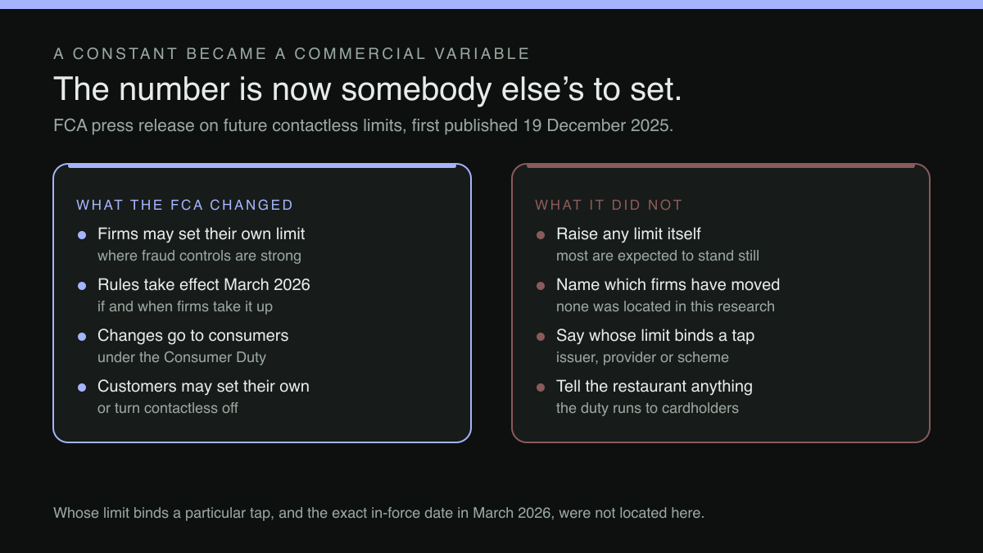Click the red bullet beside 'Name which firms have moved'
This screenshot has width=983, height=553.
pyautogui.click(x=541, y=286)
